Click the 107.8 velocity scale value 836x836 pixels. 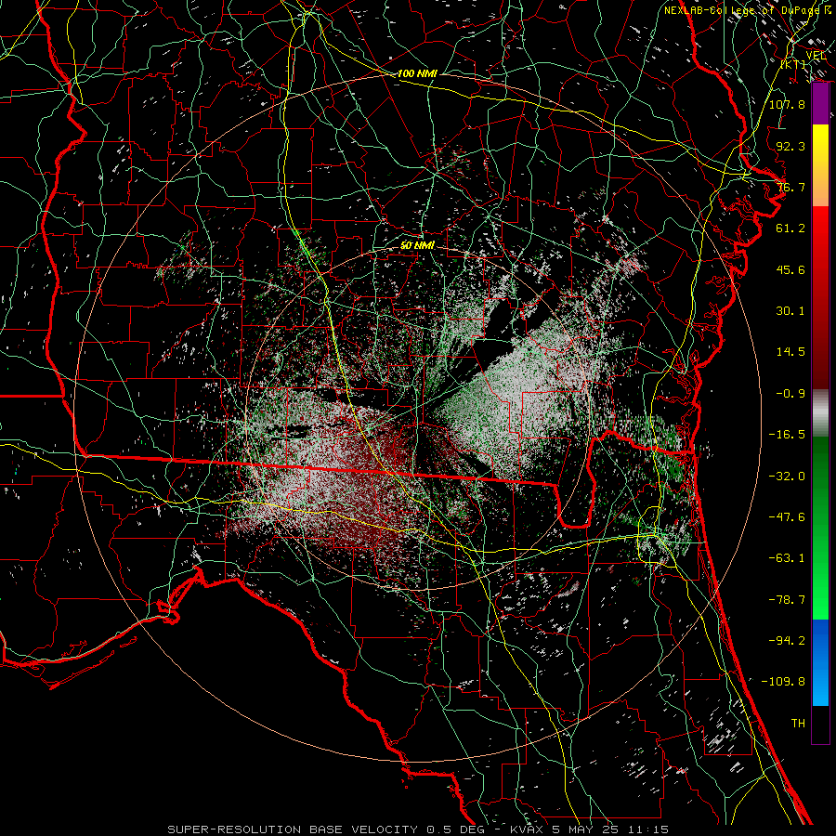[787, 104]
